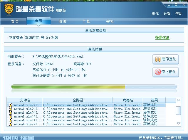Screen dimensions: 188x140
Task: Click the first row's 清除成功 result
Action: [x=150, y=105]
